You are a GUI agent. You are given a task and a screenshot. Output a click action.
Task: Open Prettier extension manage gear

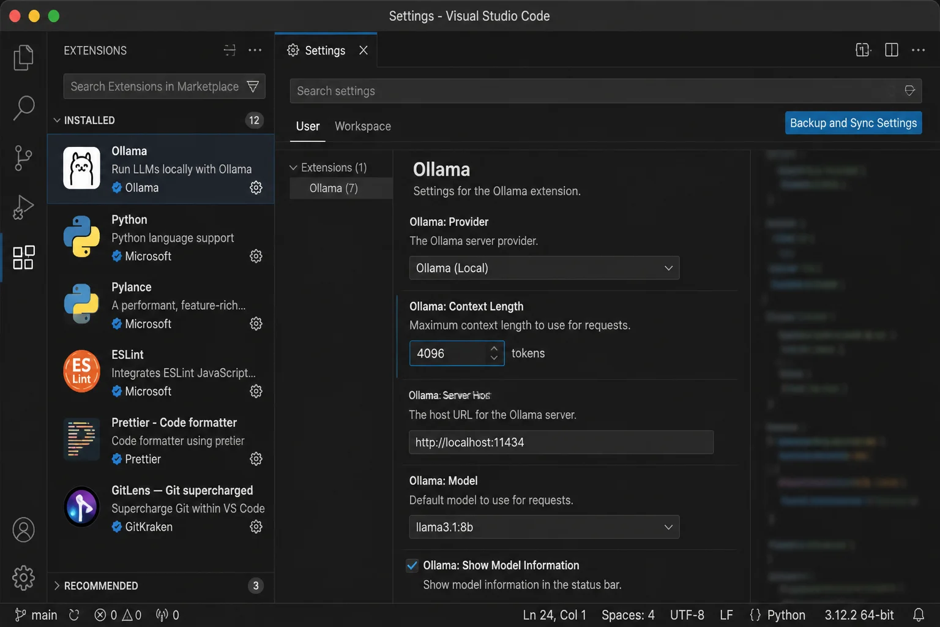click(256, 459)
